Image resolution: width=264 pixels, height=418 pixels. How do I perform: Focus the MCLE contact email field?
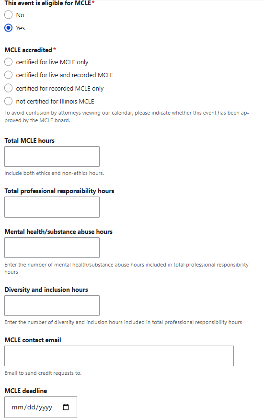(x=119, y=356)
